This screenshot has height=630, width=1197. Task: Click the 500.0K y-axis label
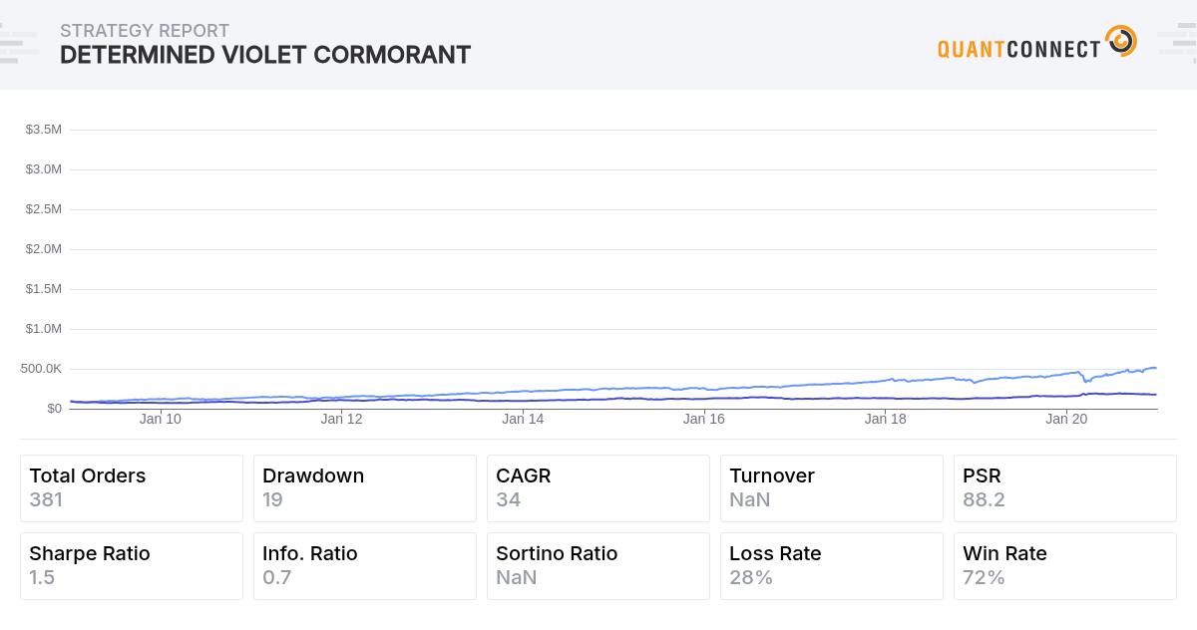(41, 369)
